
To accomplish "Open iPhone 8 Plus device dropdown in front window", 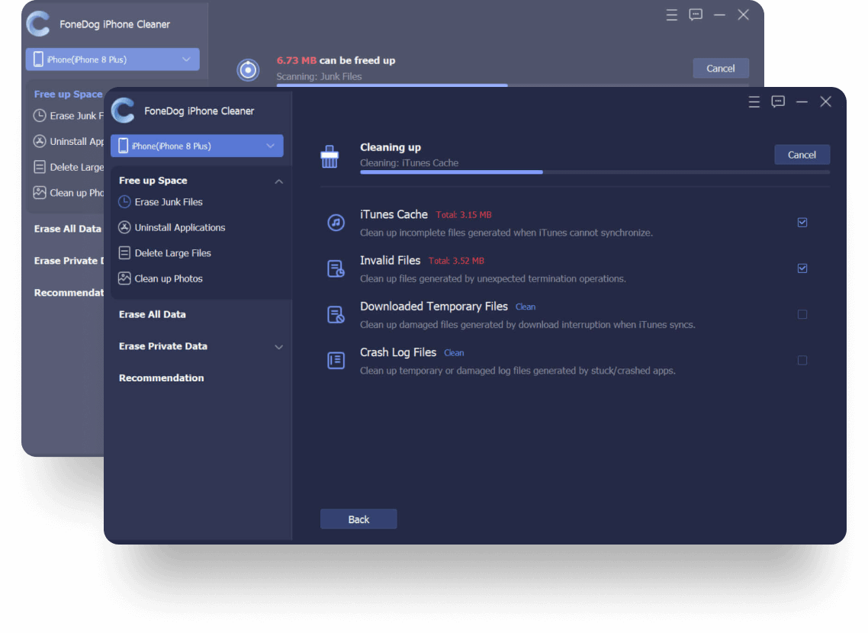I will [197, 146].
